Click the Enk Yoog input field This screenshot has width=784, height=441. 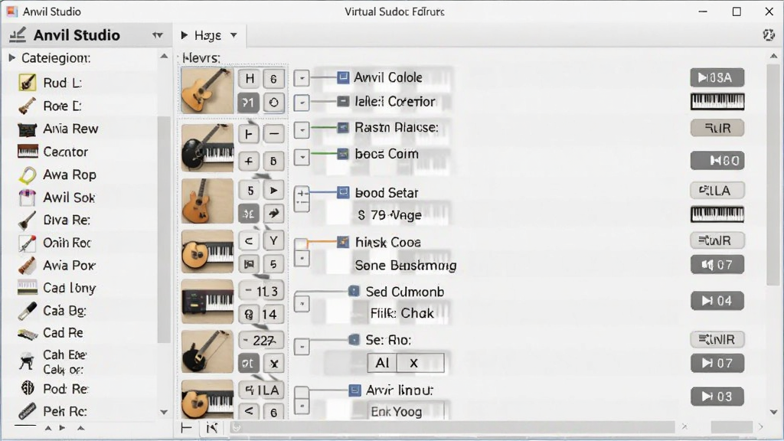coord(406,411)
